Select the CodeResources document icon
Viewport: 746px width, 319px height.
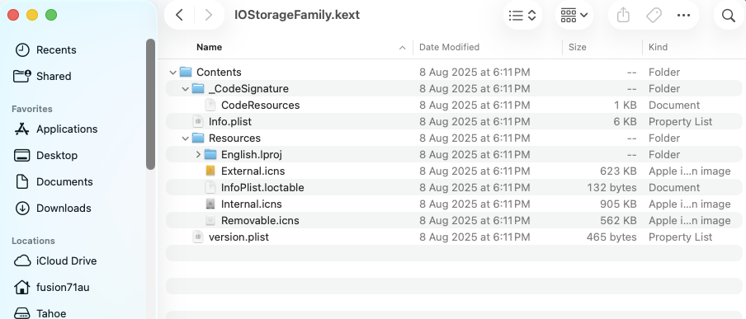coord(210,105)
